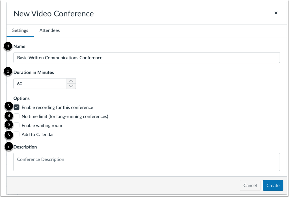Select the Settings tab
The height and width of the screenshot is (197, 289).
(20, 30)
